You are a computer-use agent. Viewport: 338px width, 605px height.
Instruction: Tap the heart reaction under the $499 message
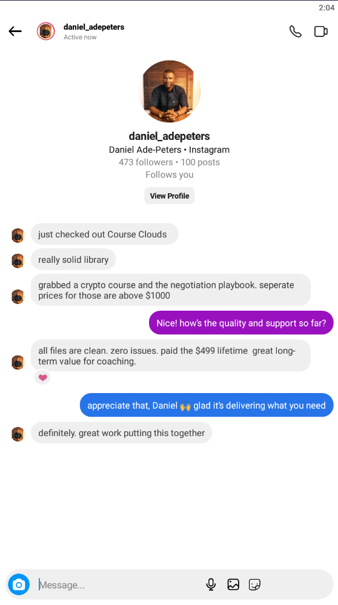tap(42, 377)
